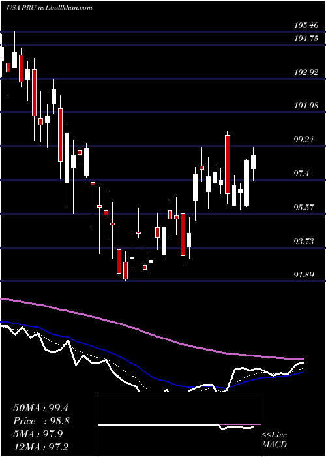Click the 95.57 price level label
Screen dimensions: 326x457
(304, 207)
